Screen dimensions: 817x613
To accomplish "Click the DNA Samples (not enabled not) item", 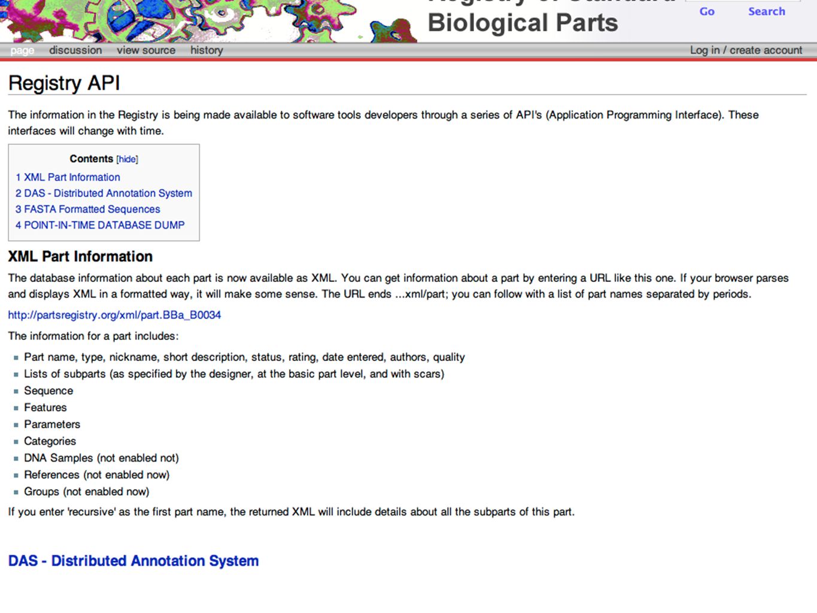I will pos(101,458).
